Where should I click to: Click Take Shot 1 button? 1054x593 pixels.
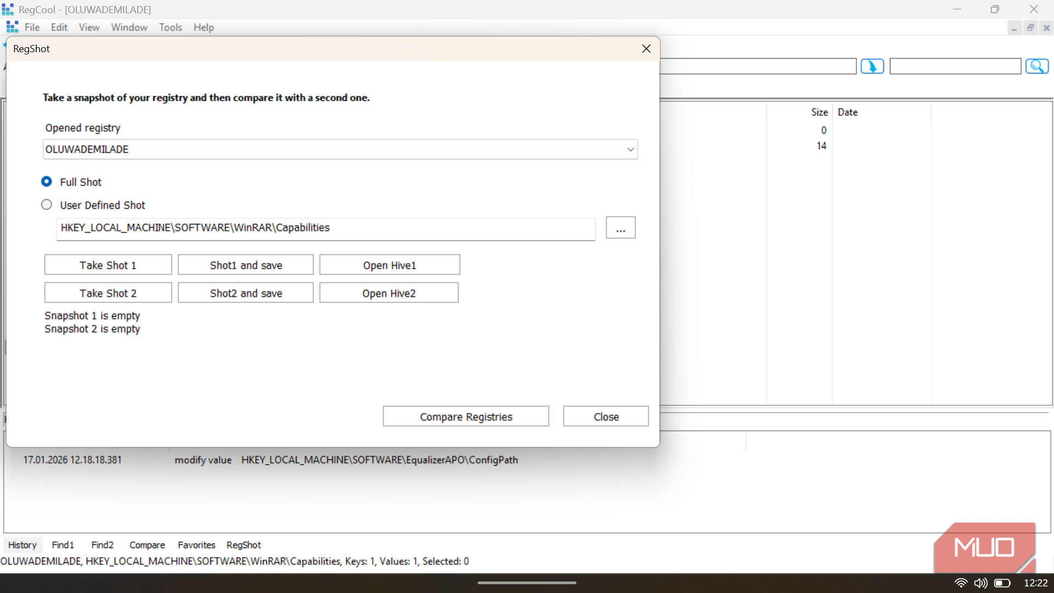pos(108,265)
